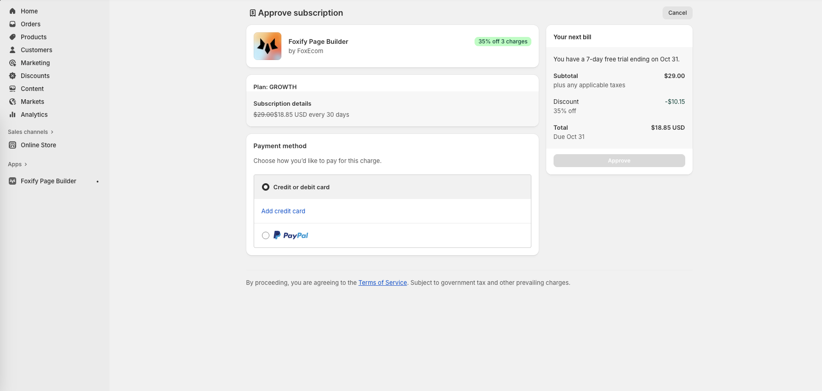Open Foxify Page Builder app entry

[x=49, y=181]
